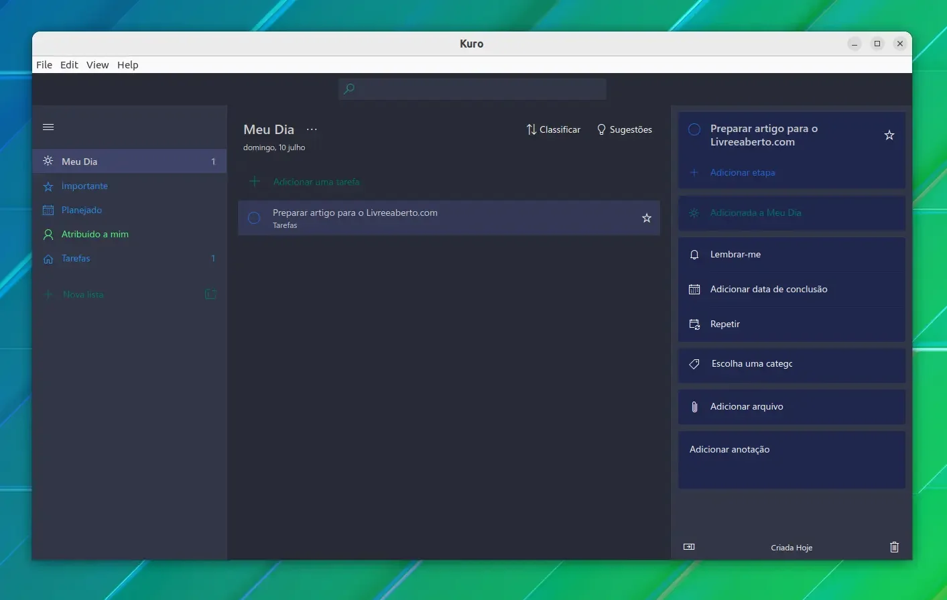Click the plus icon to add a task
The image size is (947, 600).
(x=255, y=182)
